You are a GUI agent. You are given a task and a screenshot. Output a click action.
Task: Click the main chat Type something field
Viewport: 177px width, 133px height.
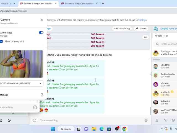pos(90,120)
